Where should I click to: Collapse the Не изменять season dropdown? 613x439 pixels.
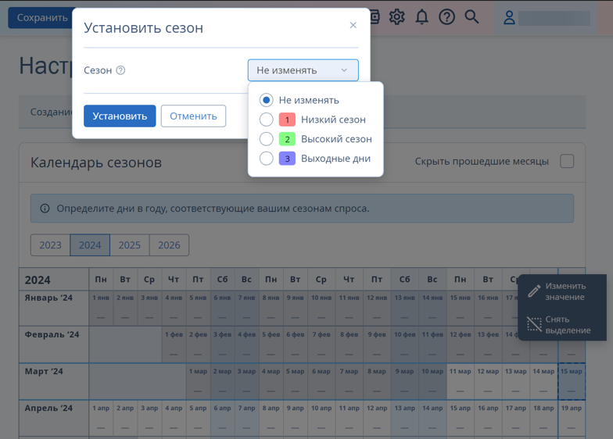coord(303,70)
